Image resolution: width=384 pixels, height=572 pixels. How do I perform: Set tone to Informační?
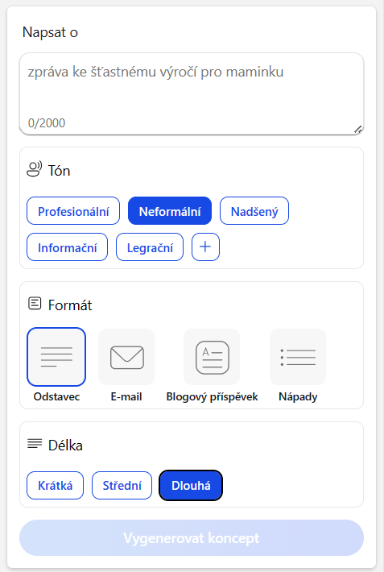67,247
